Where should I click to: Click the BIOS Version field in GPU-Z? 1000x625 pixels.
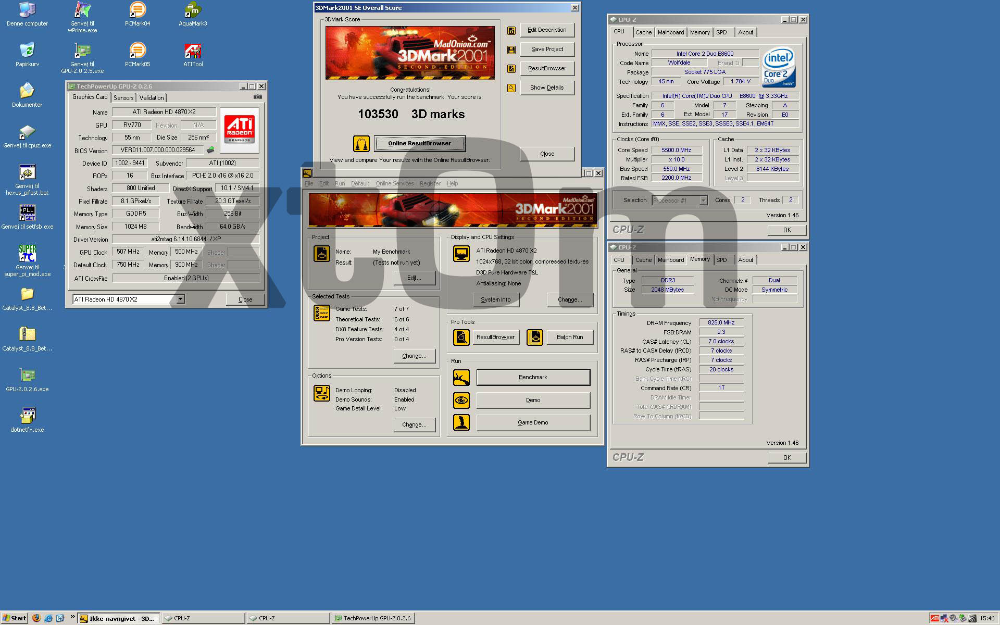point(158,150)
